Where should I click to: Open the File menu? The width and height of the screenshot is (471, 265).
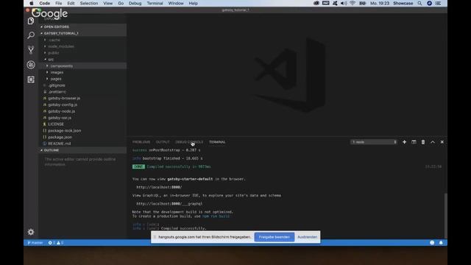(59, 3)
